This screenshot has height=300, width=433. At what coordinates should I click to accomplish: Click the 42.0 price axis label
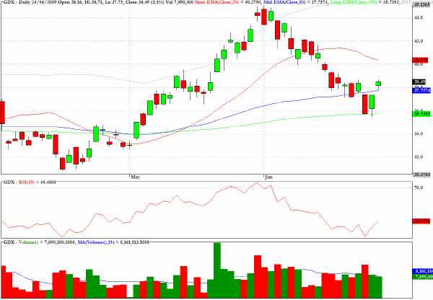(419, 41)
